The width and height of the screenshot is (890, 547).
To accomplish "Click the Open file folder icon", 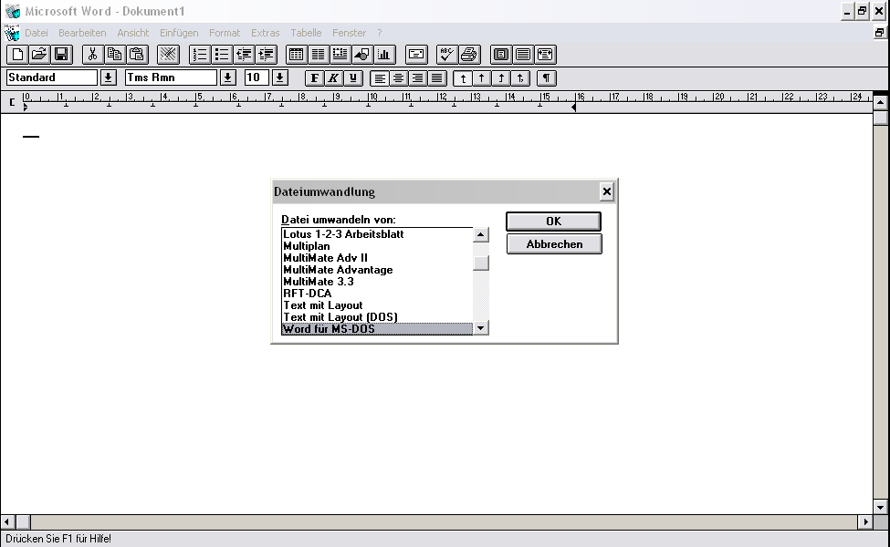I will pos(39,55).
